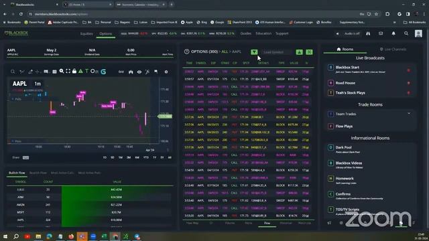Viewport: 429px width, 241px height.
Task: Click the teal G icon on chart toolbar
Action: point(103,72)
